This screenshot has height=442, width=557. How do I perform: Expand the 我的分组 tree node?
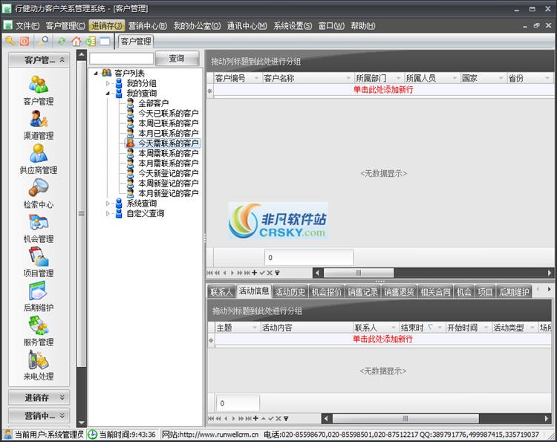coord(108,83)
